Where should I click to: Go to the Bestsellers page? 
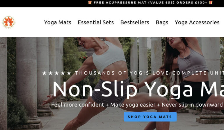point(135,23)
